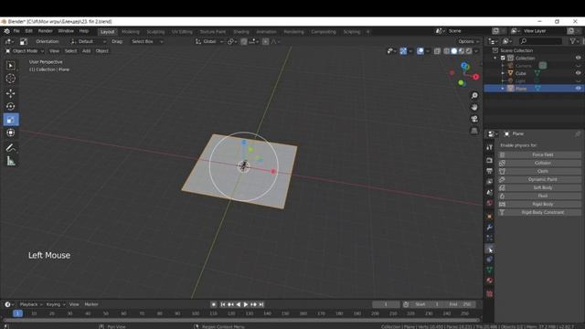The image size is (585, 329).
Task: Choose the Move tool
Action: (x=11, y=93)
